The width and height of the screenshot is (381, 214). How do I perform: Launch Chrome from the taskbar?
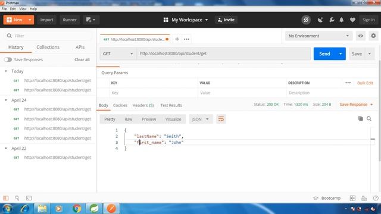77,209
